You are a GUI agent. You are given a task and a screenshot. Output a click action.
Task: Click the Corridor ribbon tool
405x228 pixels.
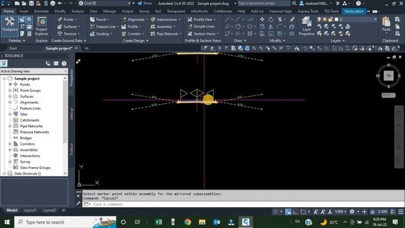pyautogui.click(x=133, y=34)
